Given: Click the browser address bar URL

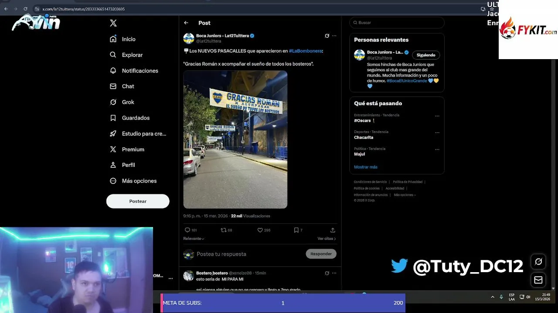Looking at the screenshot, I should 83,9.
